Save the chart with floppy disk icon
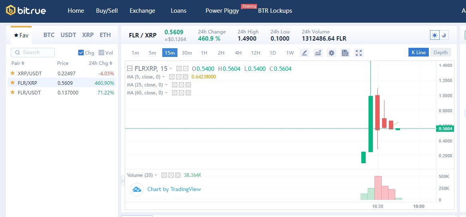466x217 pixels. tap(345, 53)
